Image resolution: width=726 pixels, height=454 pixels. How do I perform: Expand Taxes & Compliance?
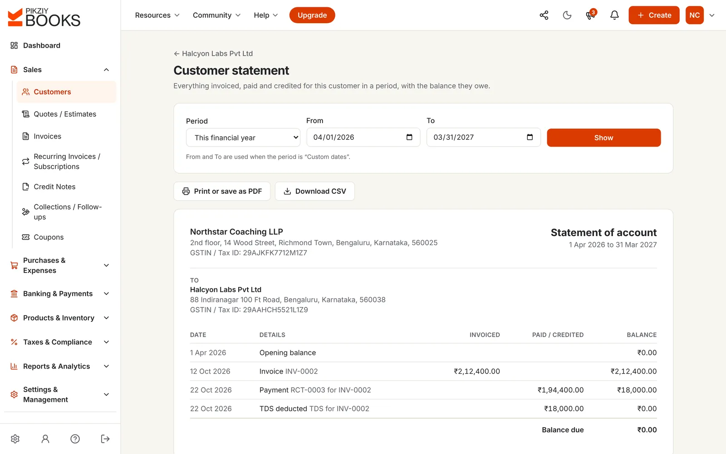point(60,342)
